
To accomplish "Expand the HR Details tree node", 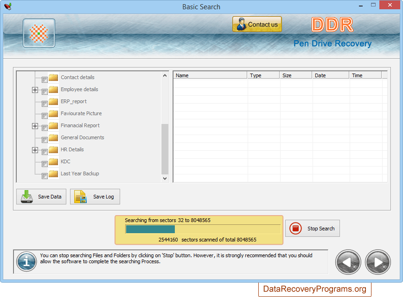I will point(35,150).
